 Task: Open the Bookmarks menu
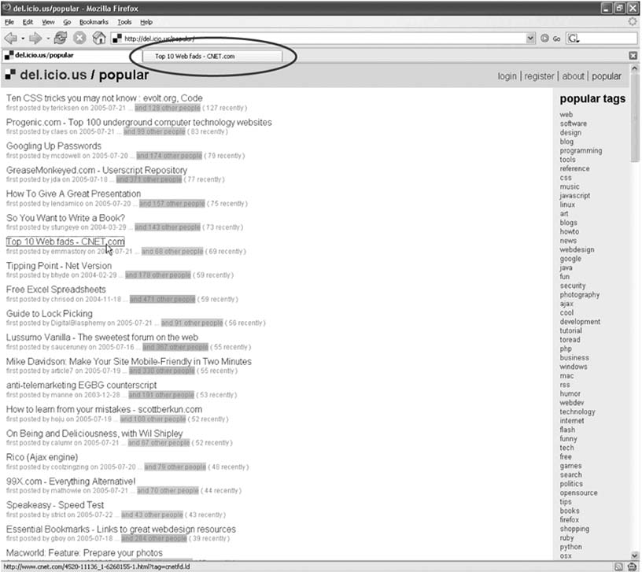tap(94, 22)
